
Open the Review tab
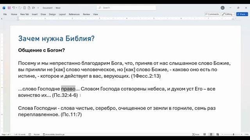click(x=86, y=14)
